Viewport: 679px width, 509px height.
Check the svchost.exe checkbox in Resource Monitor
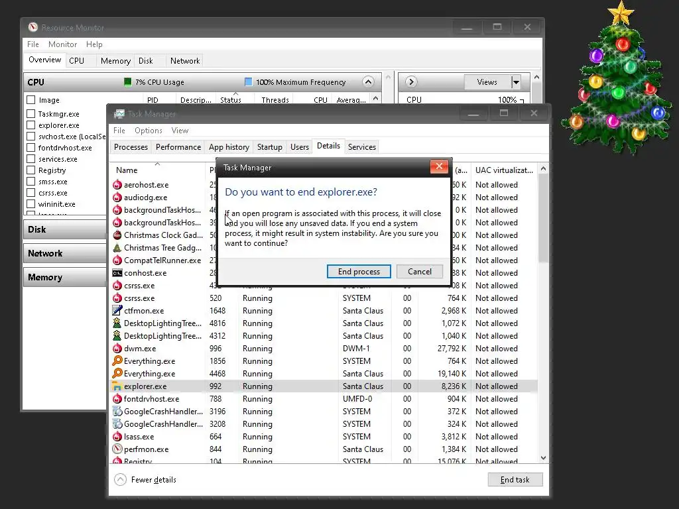click(31, 137)
